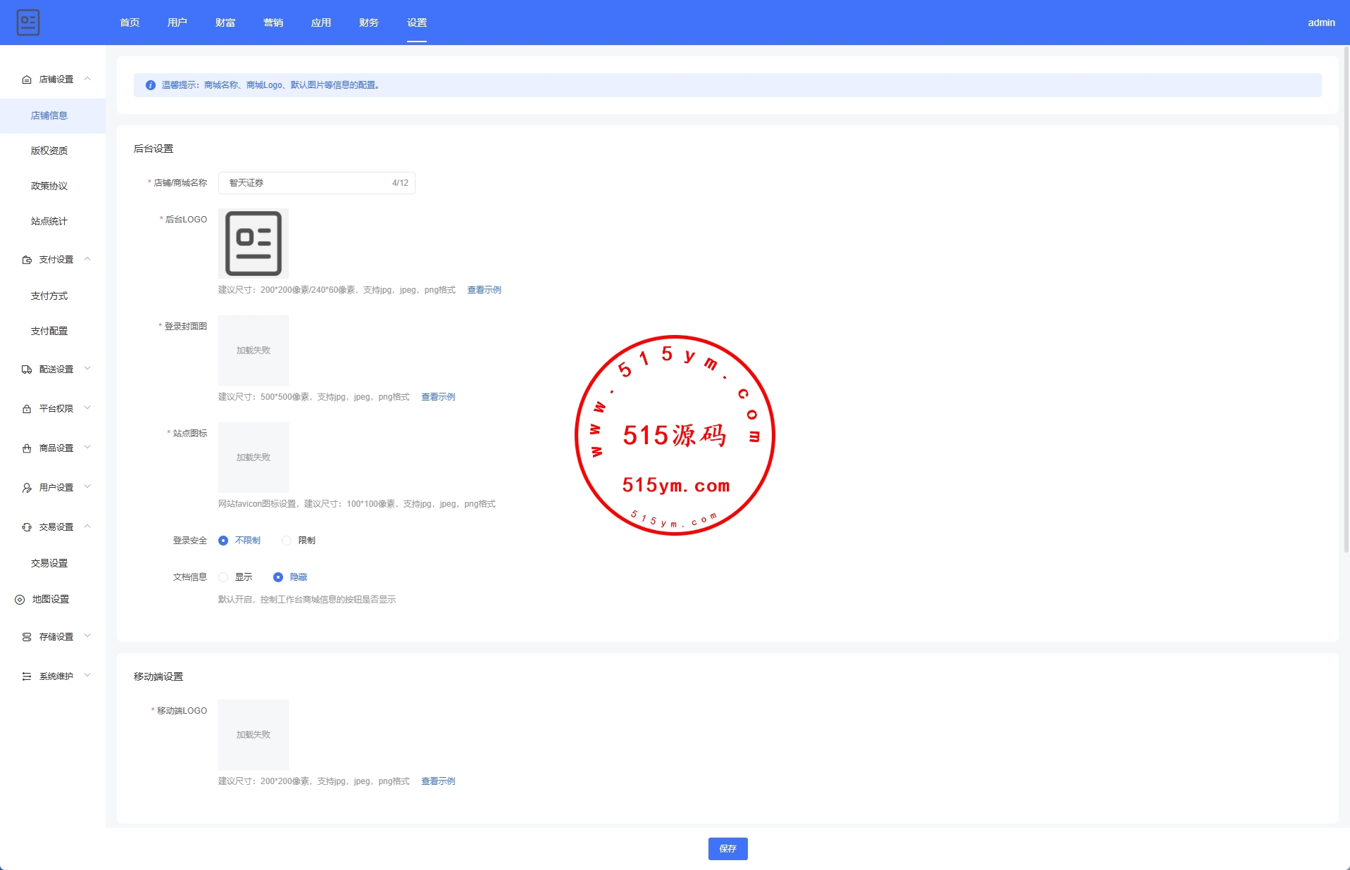Viewport: 1350px width, 870px height.
Task: Click the 后台LOGO image thumbnail
Action: [254, 244]
